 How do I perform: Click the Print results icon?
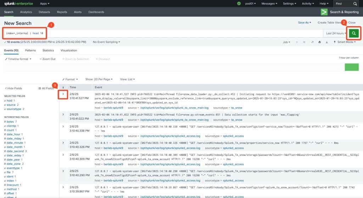pyautogui.click(x=320, y=42)
